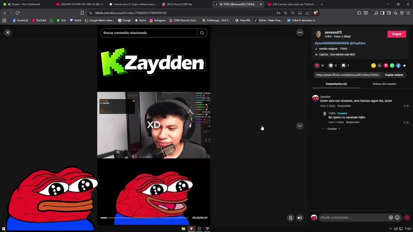The image size is (413, 232).
Task: Like the video with the heart icon
Action: click(x=317, y=65)
